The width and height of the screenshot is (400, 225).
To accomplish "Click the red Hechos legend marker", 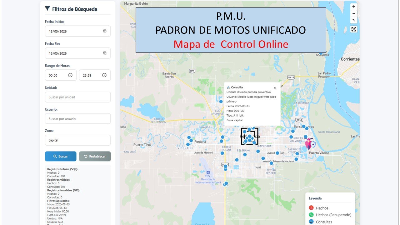I will pos(311,208).
